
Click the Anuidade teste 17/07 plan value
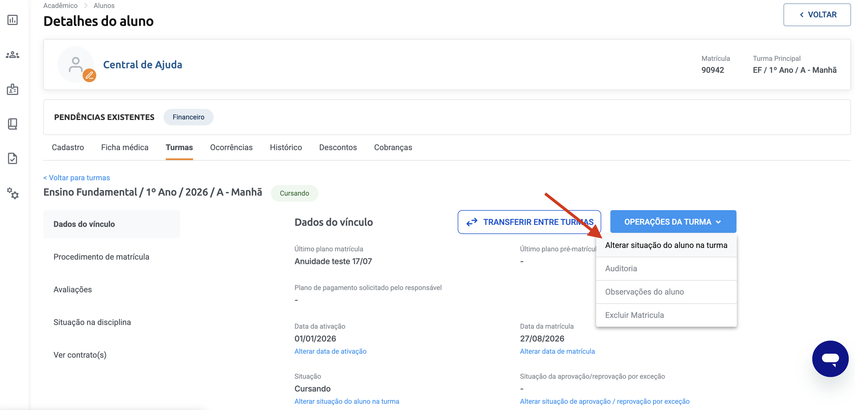click(x=333, y=261)
